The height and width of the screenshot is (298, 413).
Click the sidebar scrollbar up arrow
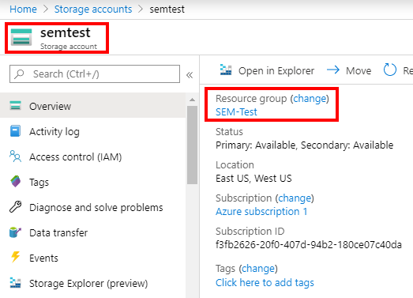coord(192,100)
